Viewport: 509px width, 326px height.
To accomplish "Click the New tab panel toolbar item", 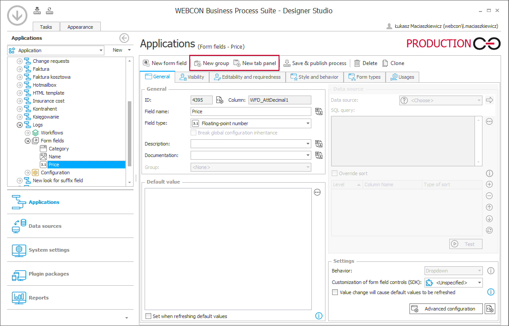I will [x=255, y=63].
